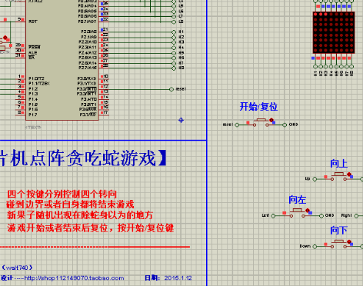Select the 开始/复位 blue label

tap(258, 107)
